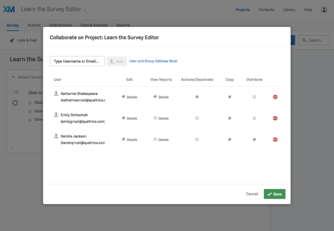Click the Distribute column header
This screenshot has height=231, width=334.
coord(254,80)
